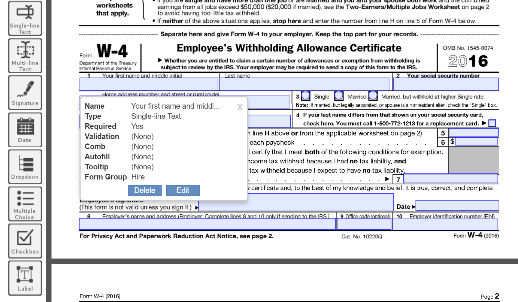Pick the Dropdown field tool
The width and height of the screenshot is (518, 302).
click(25, 166)
